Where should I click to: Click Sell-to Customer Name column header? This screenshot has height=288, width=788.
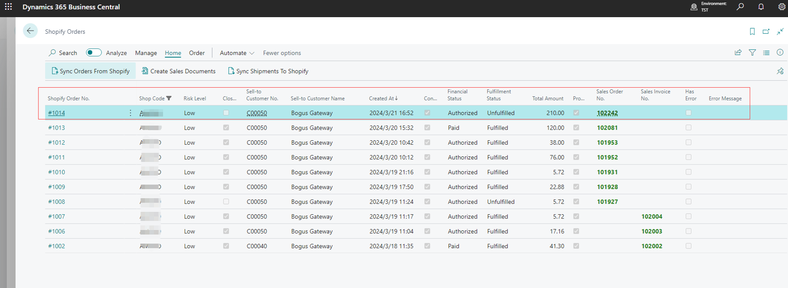coord(318,98)
